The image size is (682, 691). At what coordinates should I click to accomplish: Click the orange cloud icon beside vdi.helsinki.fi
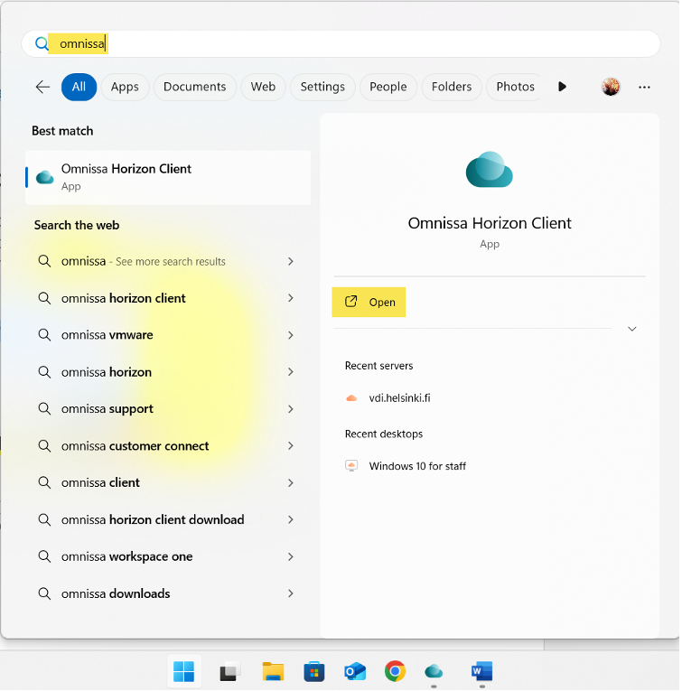351,398
